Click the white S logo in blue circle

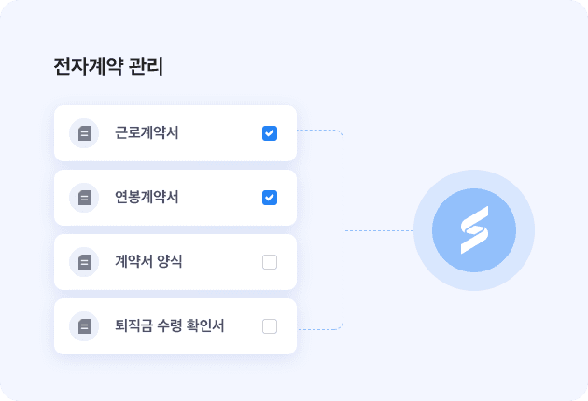pos(474,230)
